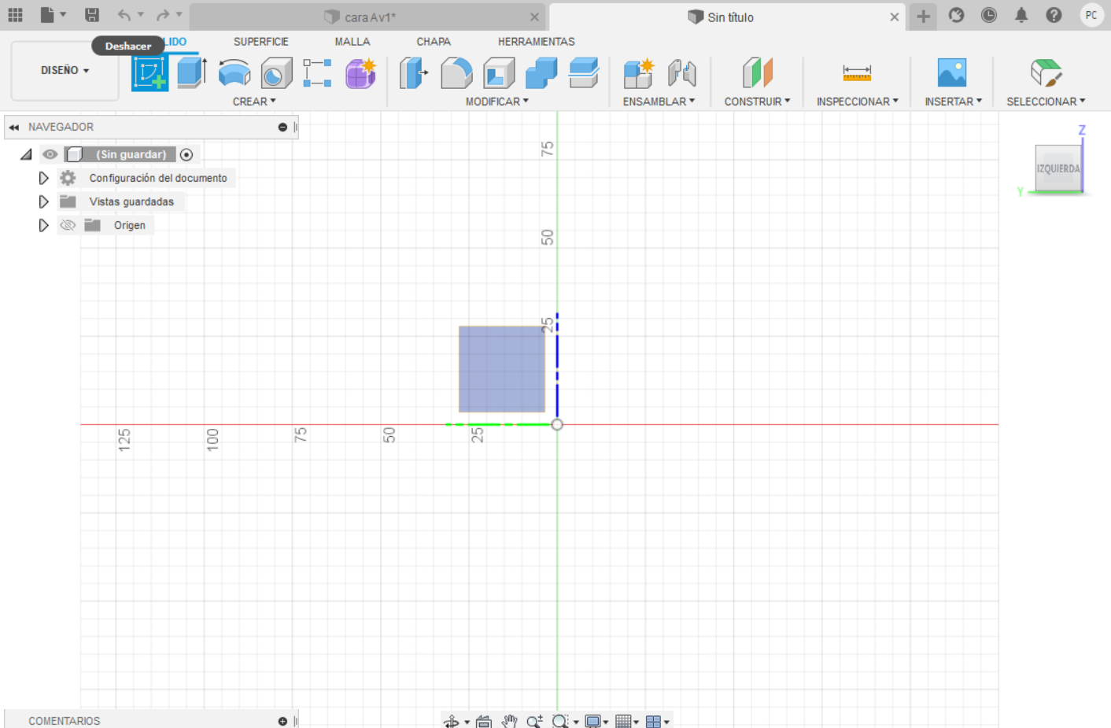Open the CREAR dropdown menu

[x=254, y=102]
